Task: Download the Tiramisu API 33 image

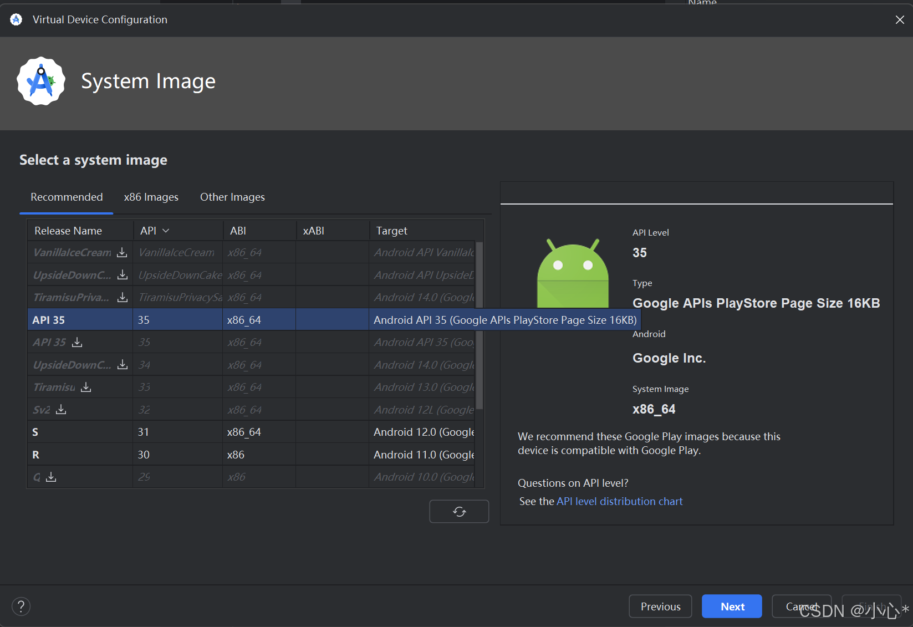Action: pos(86,387)
